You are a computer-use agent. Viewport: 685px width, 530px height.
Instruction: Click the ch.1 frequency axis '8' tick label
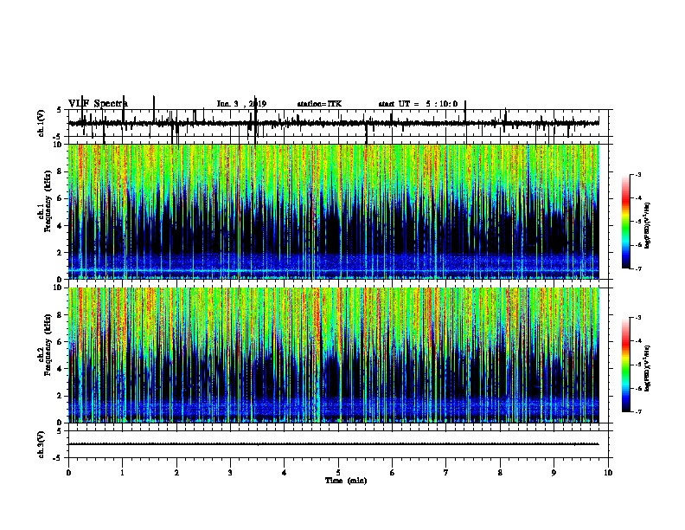[60, 171]
